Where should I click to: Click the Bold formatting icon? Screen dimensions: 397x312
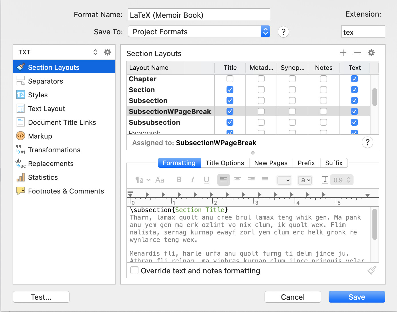[179, 180]
